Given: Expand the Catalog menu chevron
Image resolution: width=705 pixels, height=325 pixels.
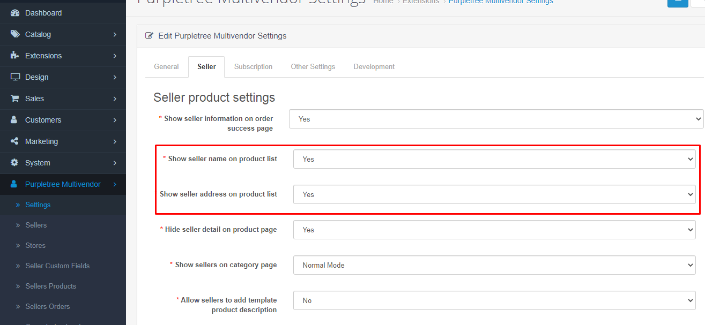Looking at the screenshot, I should pyautogui.click(x=115, y=34).
